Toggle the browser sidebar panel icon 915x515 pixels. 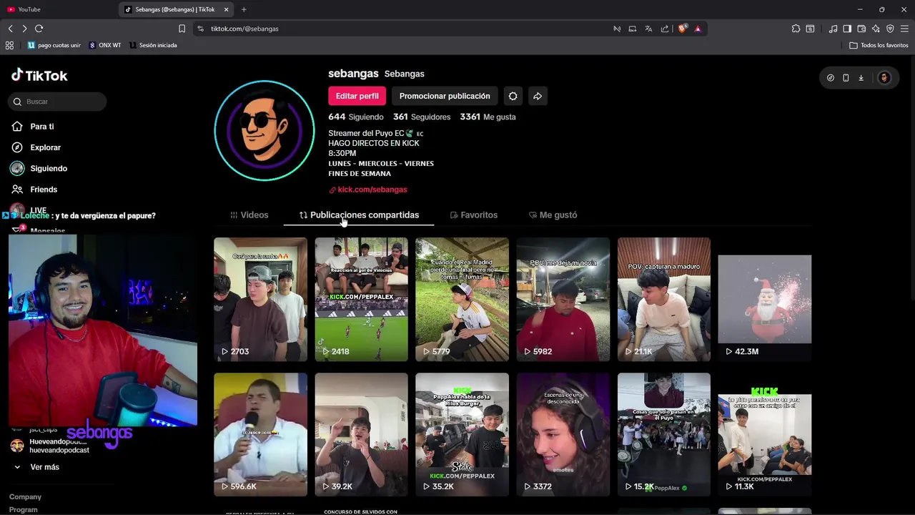coord(847,29)
